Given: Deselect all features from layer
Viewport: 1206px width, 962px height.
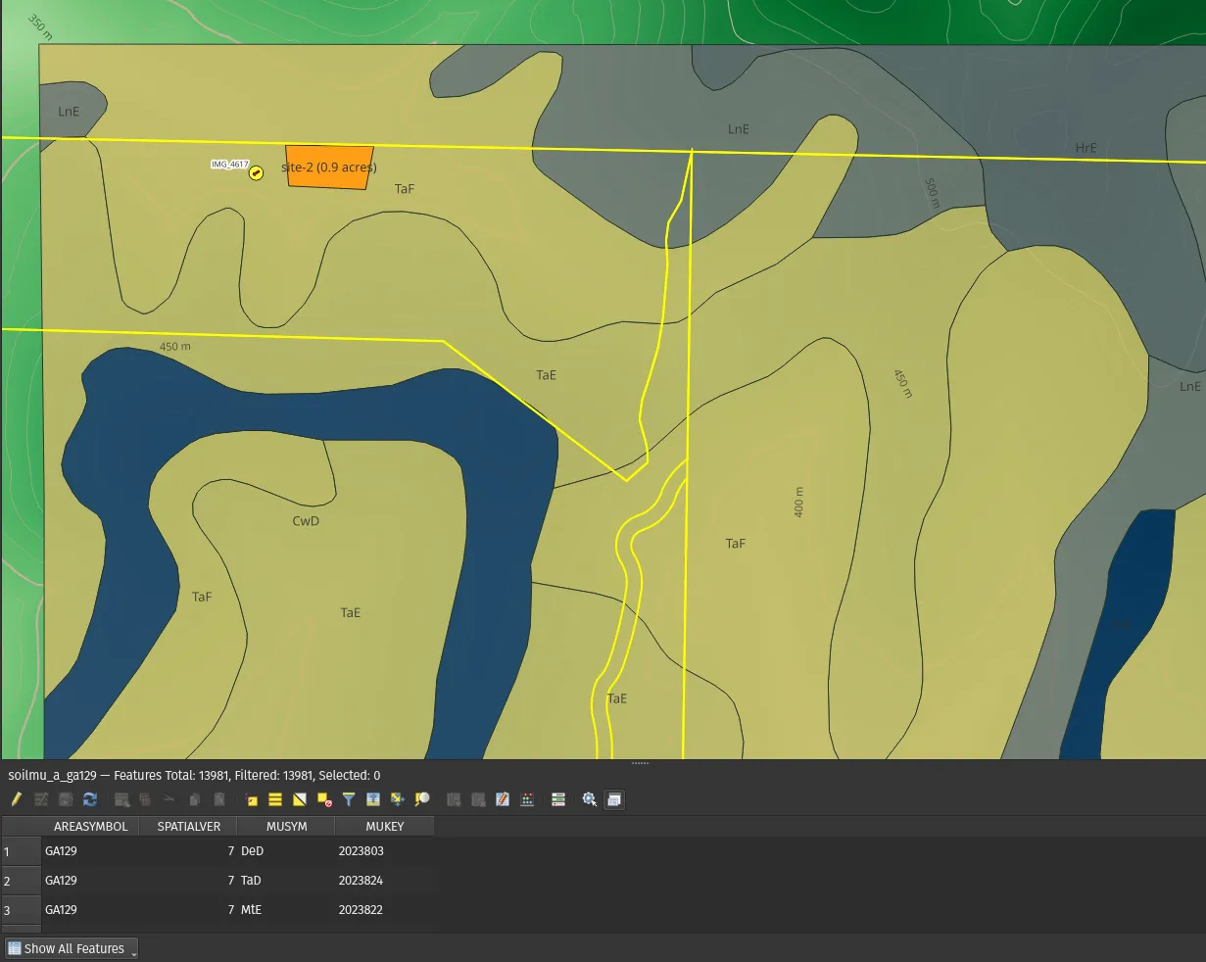Looking at the screenshot, I should pyautogui.click(x=324, y=799).
